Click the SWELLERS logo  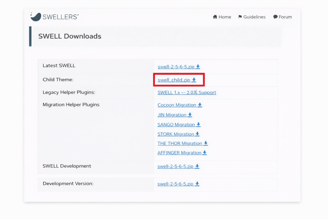coord(54,17)
